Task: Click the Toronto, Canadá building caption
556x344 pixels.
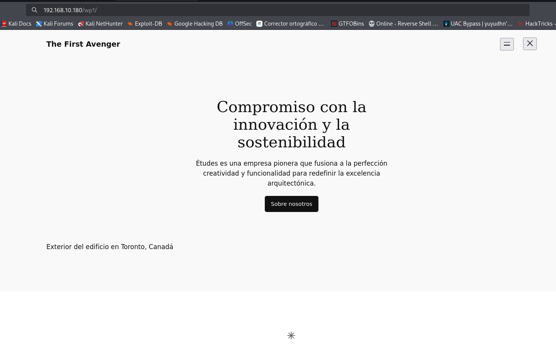Action: (110, 247)
